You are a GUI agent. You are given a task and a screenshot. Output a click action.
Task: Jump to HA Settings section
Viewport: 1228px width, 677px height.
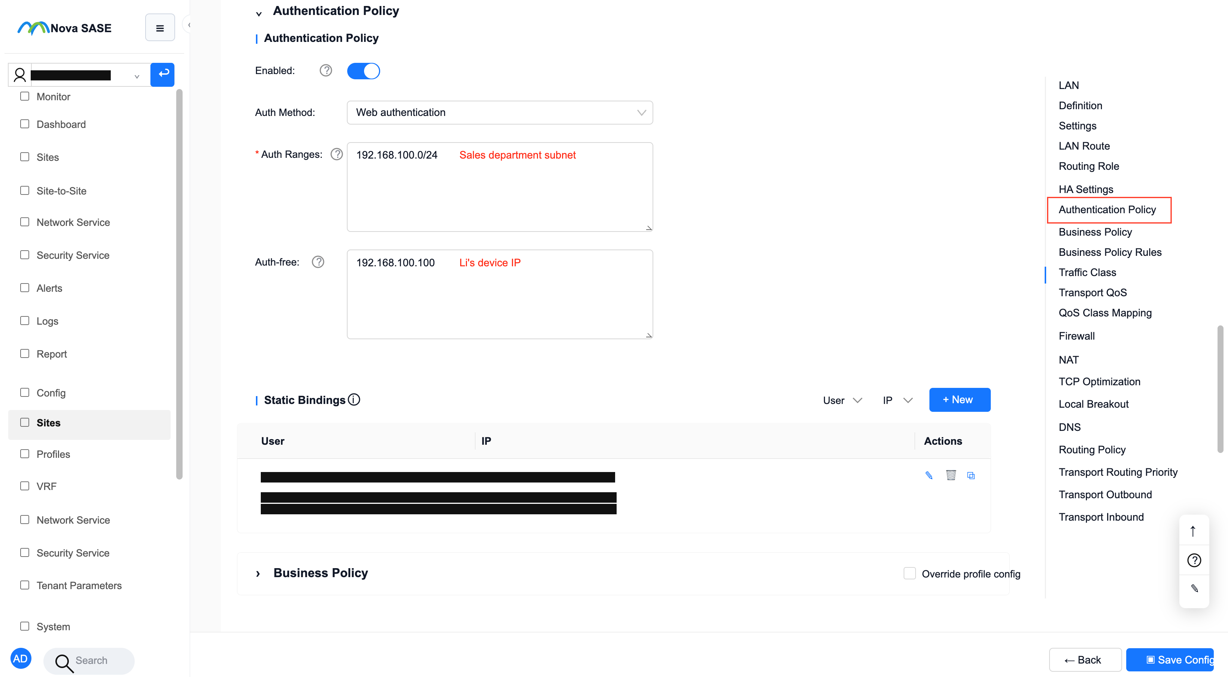pos(1086,189)
